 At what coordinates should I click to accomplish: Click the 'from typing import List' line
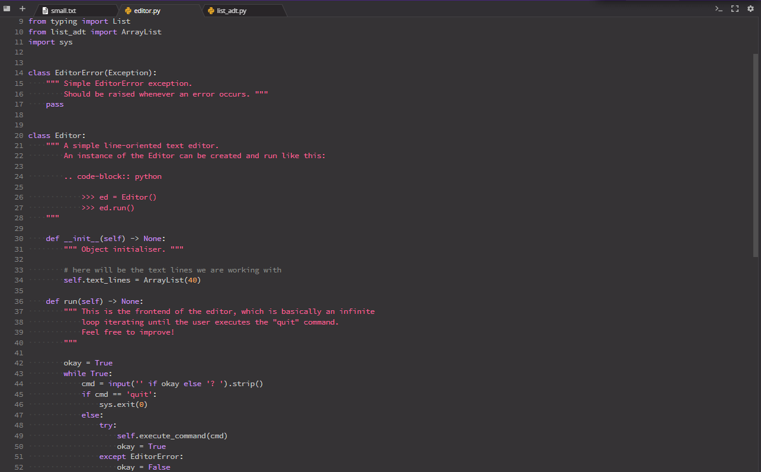click(79, 21)
